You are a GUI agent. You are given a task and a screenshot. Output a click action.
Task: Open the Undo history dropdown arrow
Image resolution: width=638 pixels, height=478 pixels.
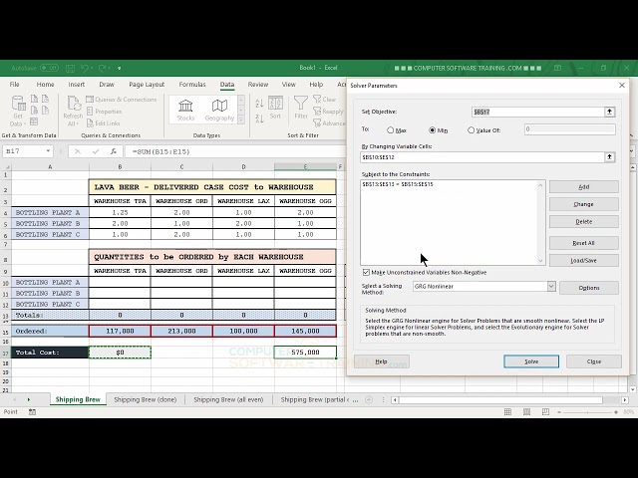click(x=92, y=68)
